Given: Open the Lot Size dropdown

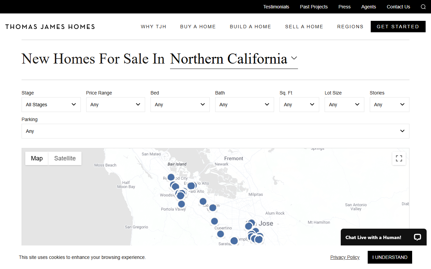Looking at the screenshot, I should coord(344,105).
